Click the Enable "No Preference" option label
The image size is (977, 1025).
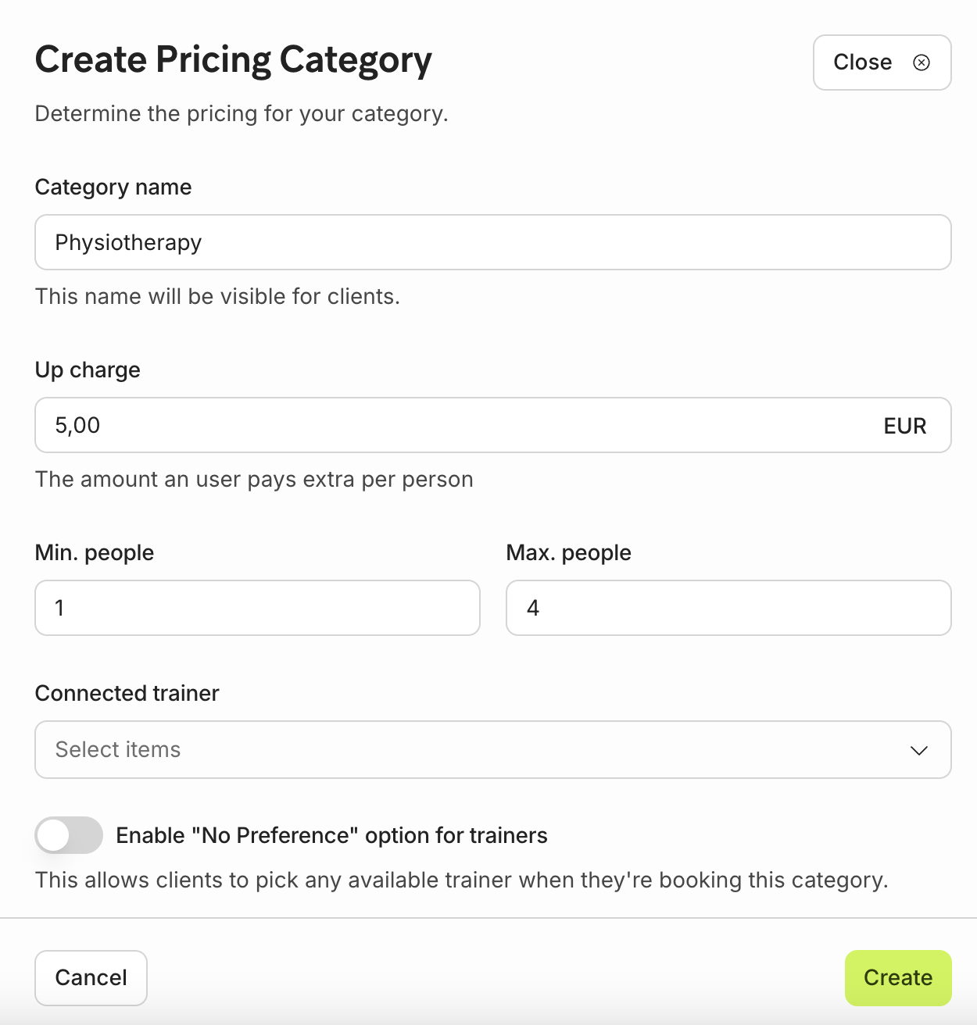[x=331, y=835]
